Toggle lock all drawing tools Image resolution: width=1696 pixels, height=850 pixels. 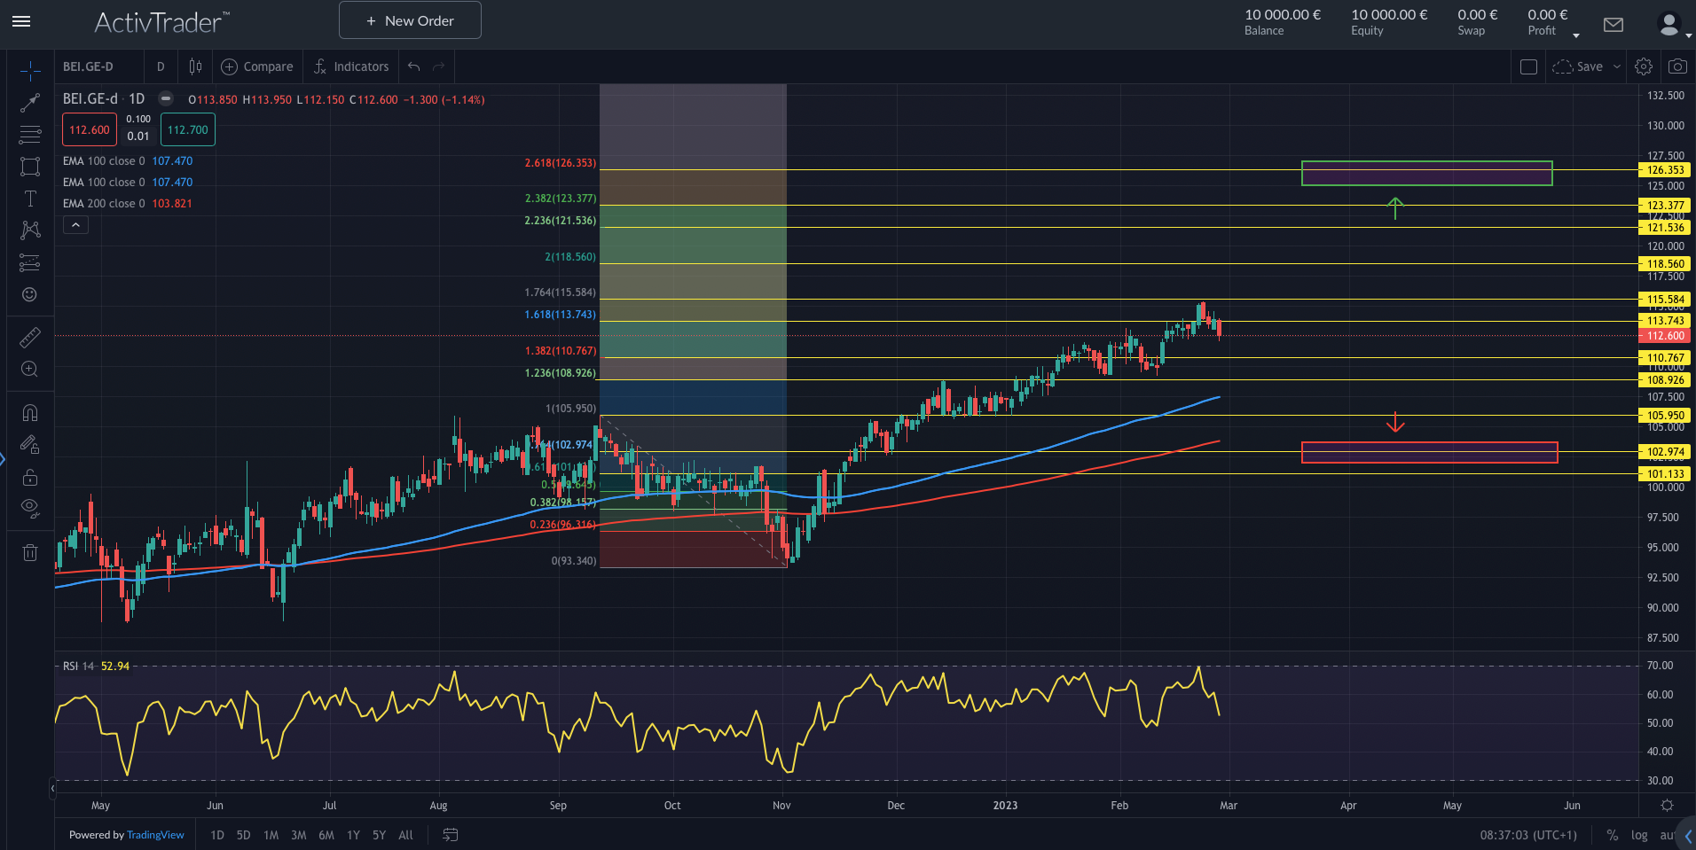pos(29,477)
